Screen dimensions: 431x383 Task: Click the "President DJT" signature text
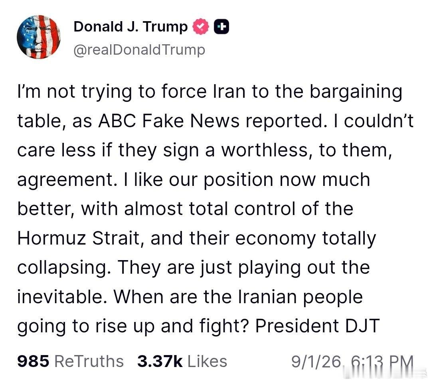click(318, 326)
